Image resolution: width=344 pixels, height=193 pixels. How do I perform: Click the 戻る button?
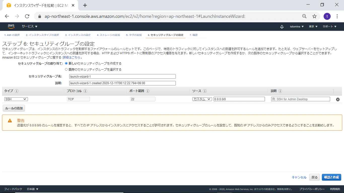pyautogui.click(x=315, y=177)
